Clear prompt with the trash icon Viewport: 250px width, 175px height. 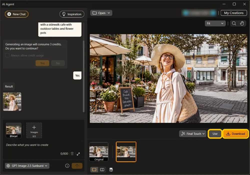pos(72,154)
